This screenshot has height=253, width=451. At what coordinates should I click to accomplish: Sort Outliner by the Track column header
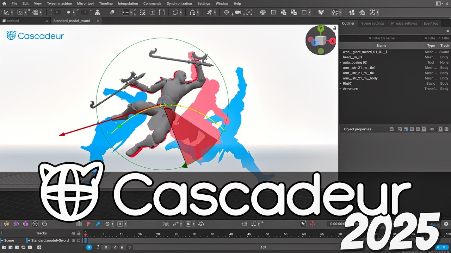pyautogui.click(x=445, y=46)
